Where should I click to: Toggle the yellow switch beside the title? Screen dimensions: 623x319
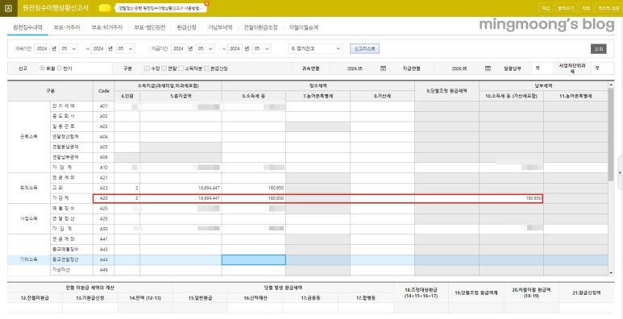point(105,8)
